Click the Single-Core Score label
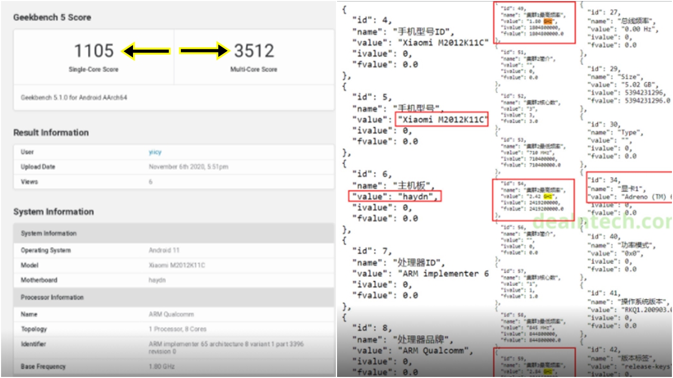The image size is (673, 378). tap(94, 69)
